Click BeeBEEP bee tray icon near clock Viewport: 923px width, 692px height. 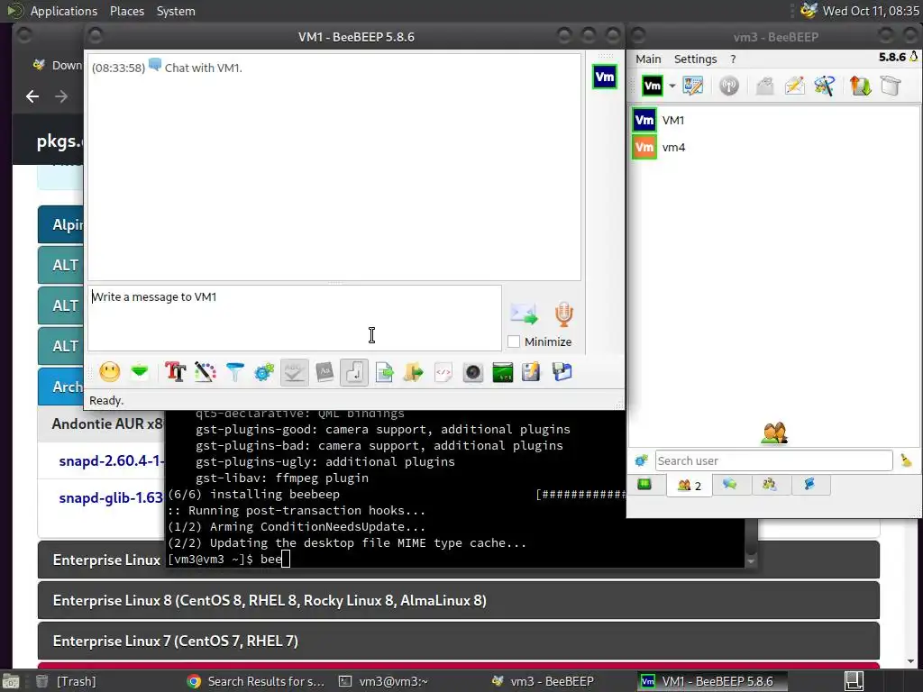[809, 11]
